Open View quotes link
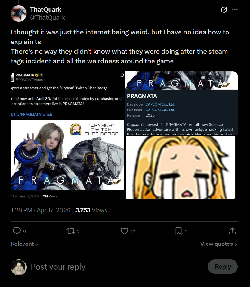 point(218,244)
